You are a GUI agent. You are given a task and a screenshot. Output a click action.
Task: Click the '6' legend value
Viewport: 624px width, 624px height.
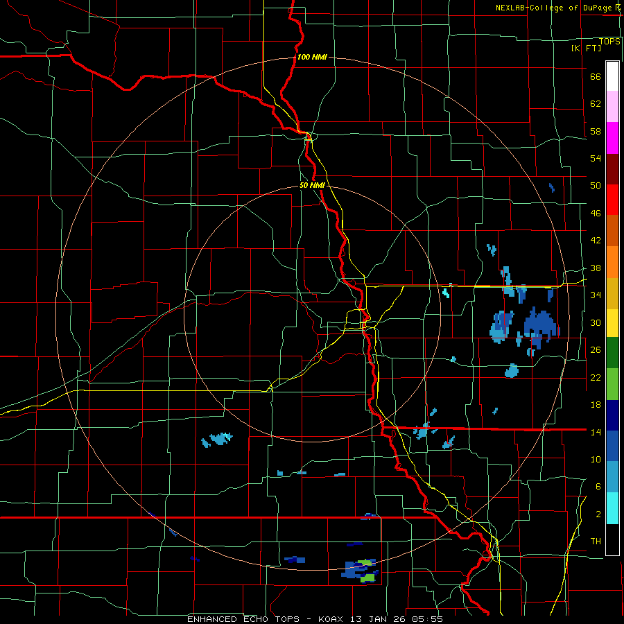coord(598,487)
